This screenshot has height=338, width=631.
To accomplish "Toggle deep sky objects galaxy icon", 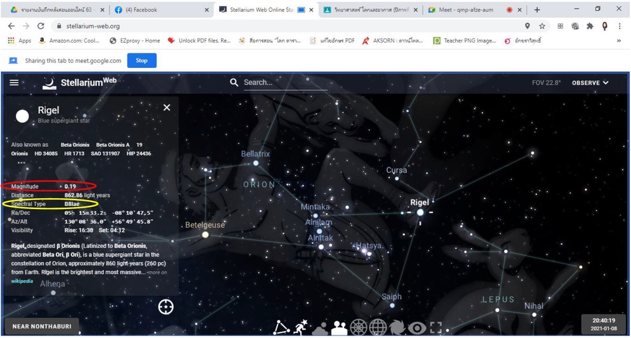I will [x=397, y=328].
